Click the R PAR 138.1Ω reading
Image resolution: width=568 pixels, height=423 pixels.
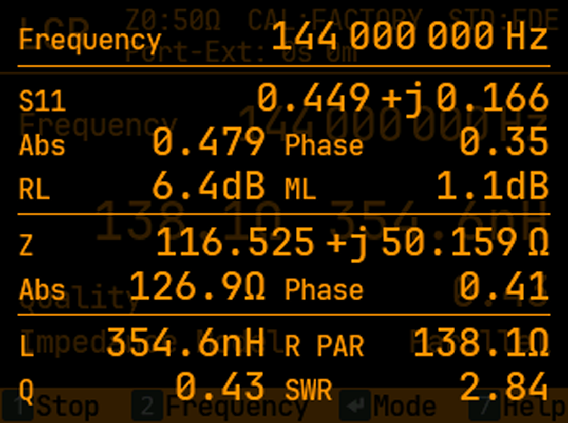pyautogui.click(x=481, y=343)
